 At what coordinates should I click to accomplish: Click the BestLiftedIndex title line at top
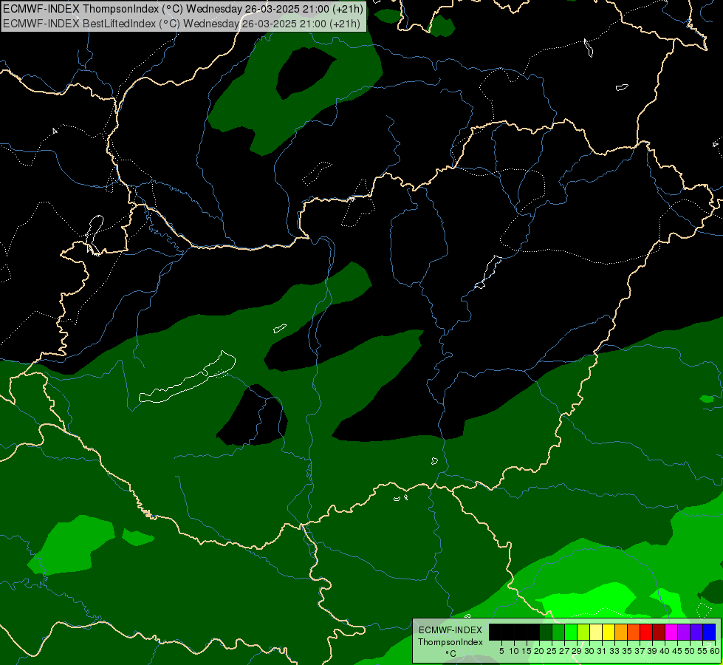182,23
